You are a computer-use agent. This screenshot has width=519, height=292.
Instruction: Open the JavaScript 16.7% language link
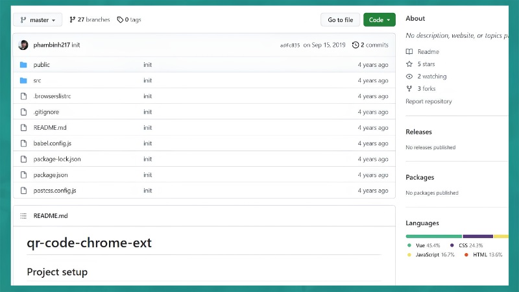point(431,254)
